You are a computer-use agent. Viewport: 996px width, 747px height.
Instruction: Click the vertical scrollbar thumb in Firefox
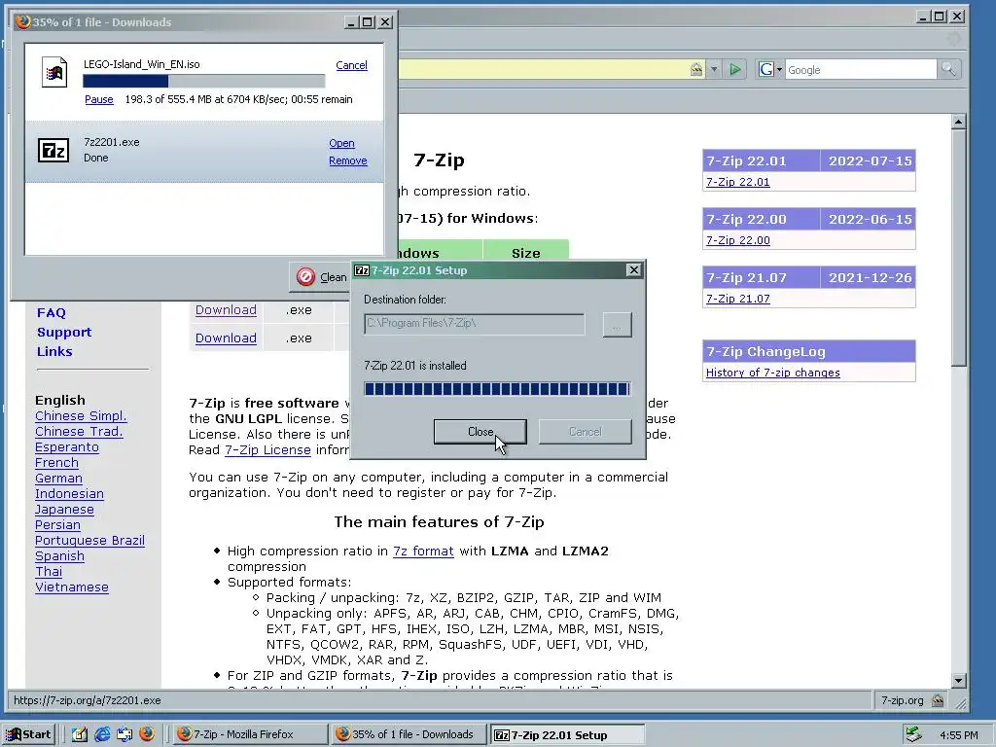(x=958, y=247)
